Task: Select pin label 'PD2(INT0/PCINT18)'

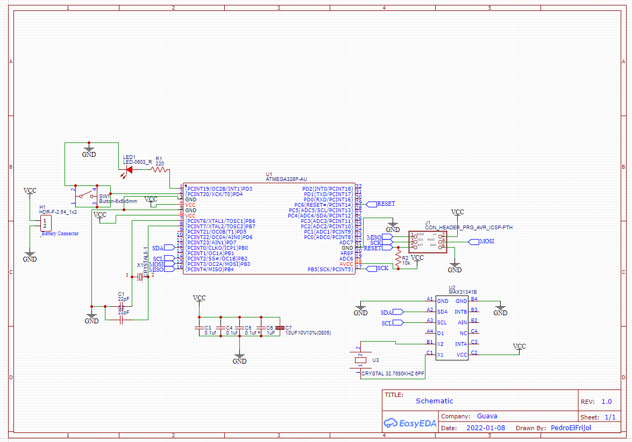Action: click(328, 189)
